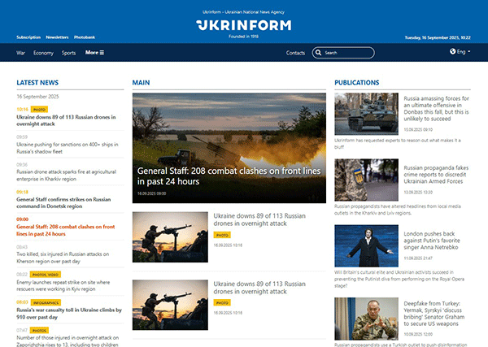Click PHOTO tag beside 10:16 news item
488x347 pixels.
pos(39,110)
